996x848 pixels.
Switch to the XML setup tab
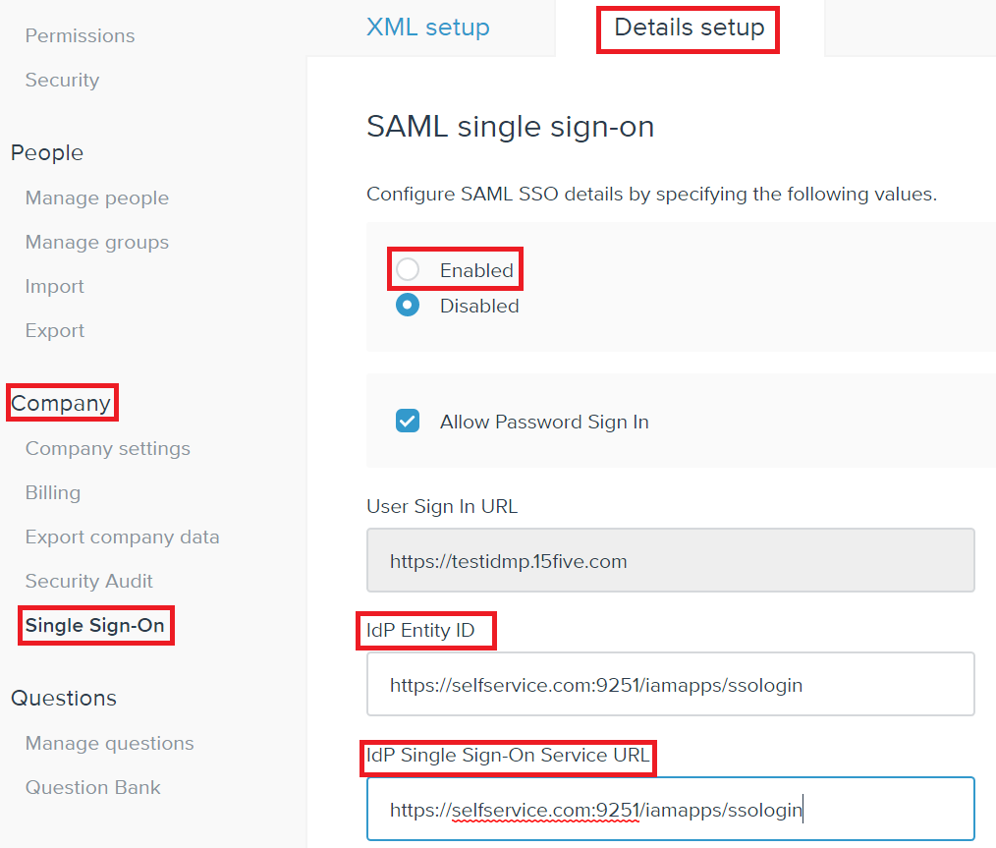(428, 28)
